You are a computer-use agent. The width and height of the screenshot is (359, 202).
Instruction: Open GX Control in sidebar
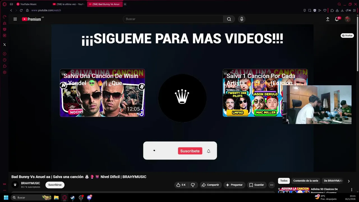(x=4, y=17)
